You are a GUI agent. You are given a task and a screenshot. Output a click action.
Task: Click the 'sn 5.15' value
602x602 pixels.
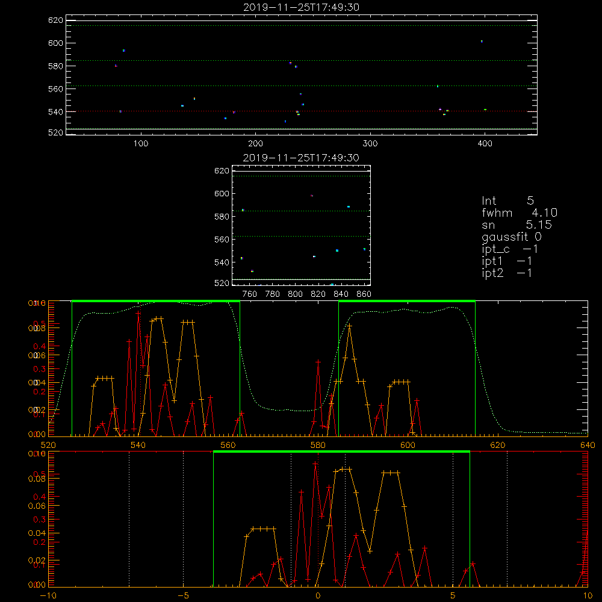click(517, 225)
